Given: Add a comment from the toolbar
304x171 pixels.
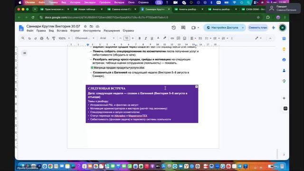Looking at the screenshot, I should (x=179, y=38).
